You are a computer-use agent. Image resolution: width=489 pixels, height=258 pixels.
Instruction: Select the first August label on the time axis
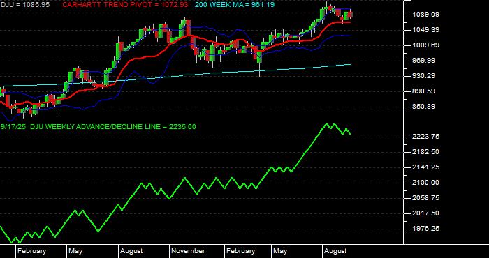pos(131,251)
